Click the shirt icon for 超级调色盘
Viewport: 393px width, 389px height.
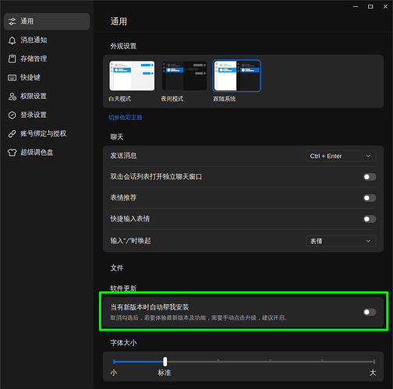[x=12, y=153]
